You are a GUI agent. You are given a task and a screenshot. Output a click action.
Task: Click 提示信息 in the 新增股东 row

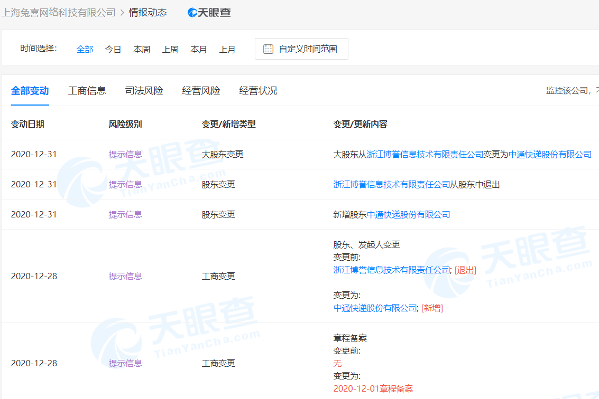125,215
